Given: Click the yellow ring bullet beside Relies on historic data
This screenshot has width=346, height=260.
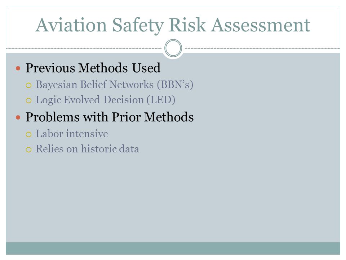Looking at the screenshot, I should coord(29,149).
